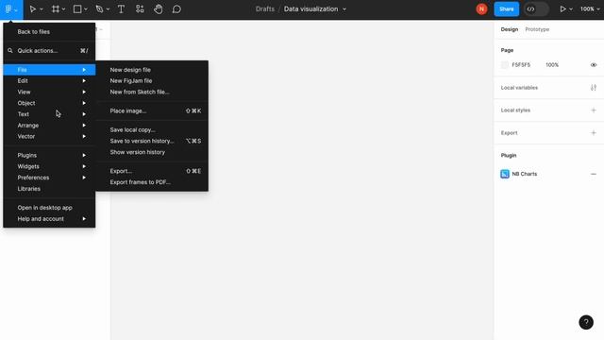Open the Preferences menu item
The height and width of the screenshot is (340, 604).
tap(49, 178)
